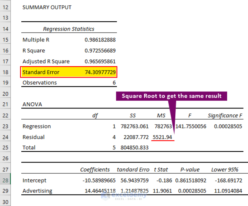Select the MS column header
Viewport: 248px width, 206px height.
coord(161,116)
